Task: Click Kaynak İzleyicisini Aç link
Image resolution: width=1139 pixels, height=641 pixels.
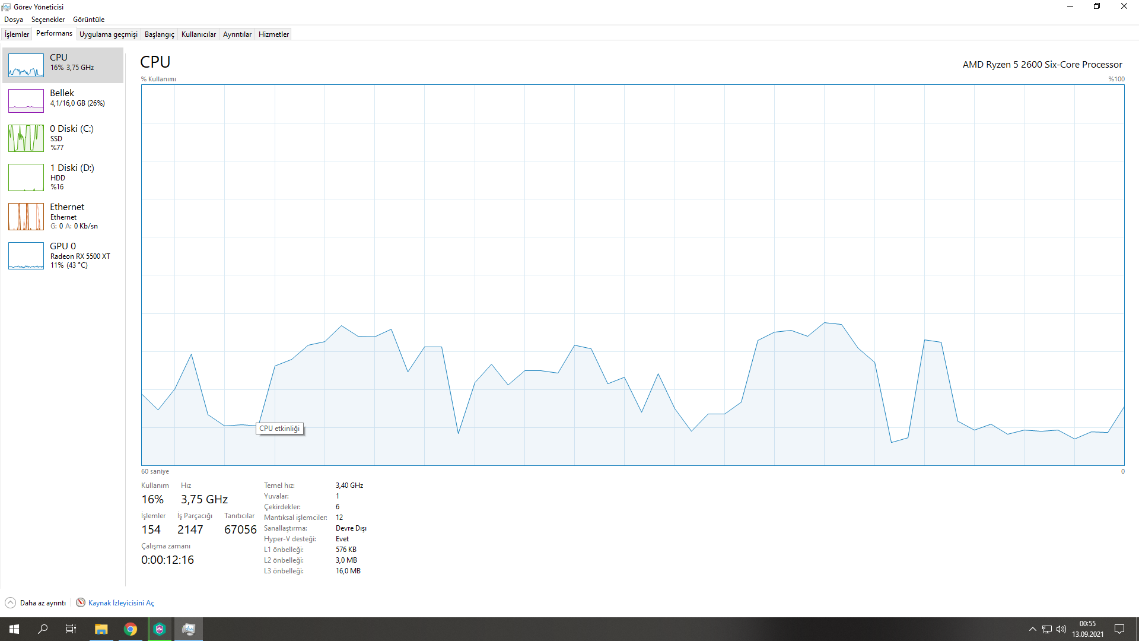Action: 121,603
